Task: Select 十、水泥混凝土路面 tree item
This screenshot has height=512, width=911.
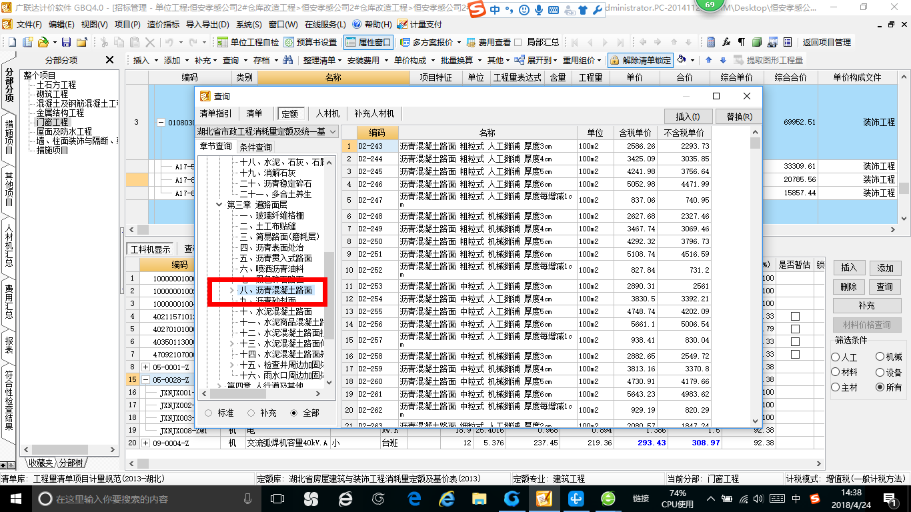Action: click(276, 311)
